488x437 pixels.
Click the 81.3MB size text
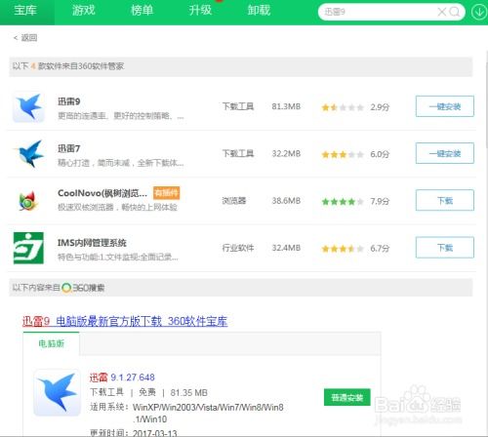coord(286,106)
